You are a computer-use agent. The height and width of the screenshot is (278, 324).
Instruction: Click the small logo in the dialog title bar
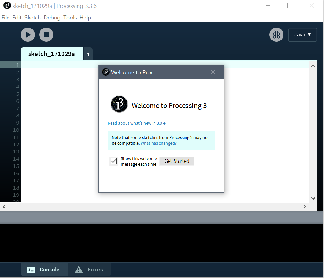tap(105, 72)
